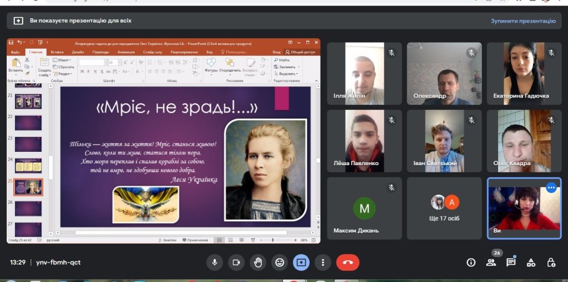
Task: Open the emoji reactions panel
Action: 280,262
